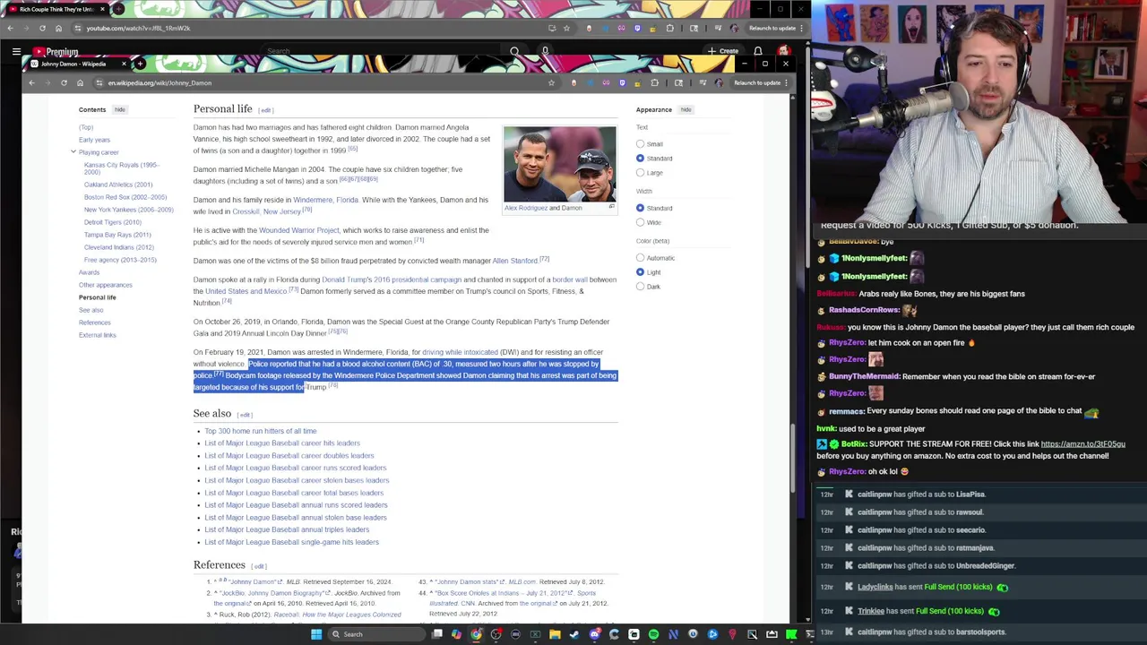
Task: Open File Explorer from taskbar
Action: (555, 634)
